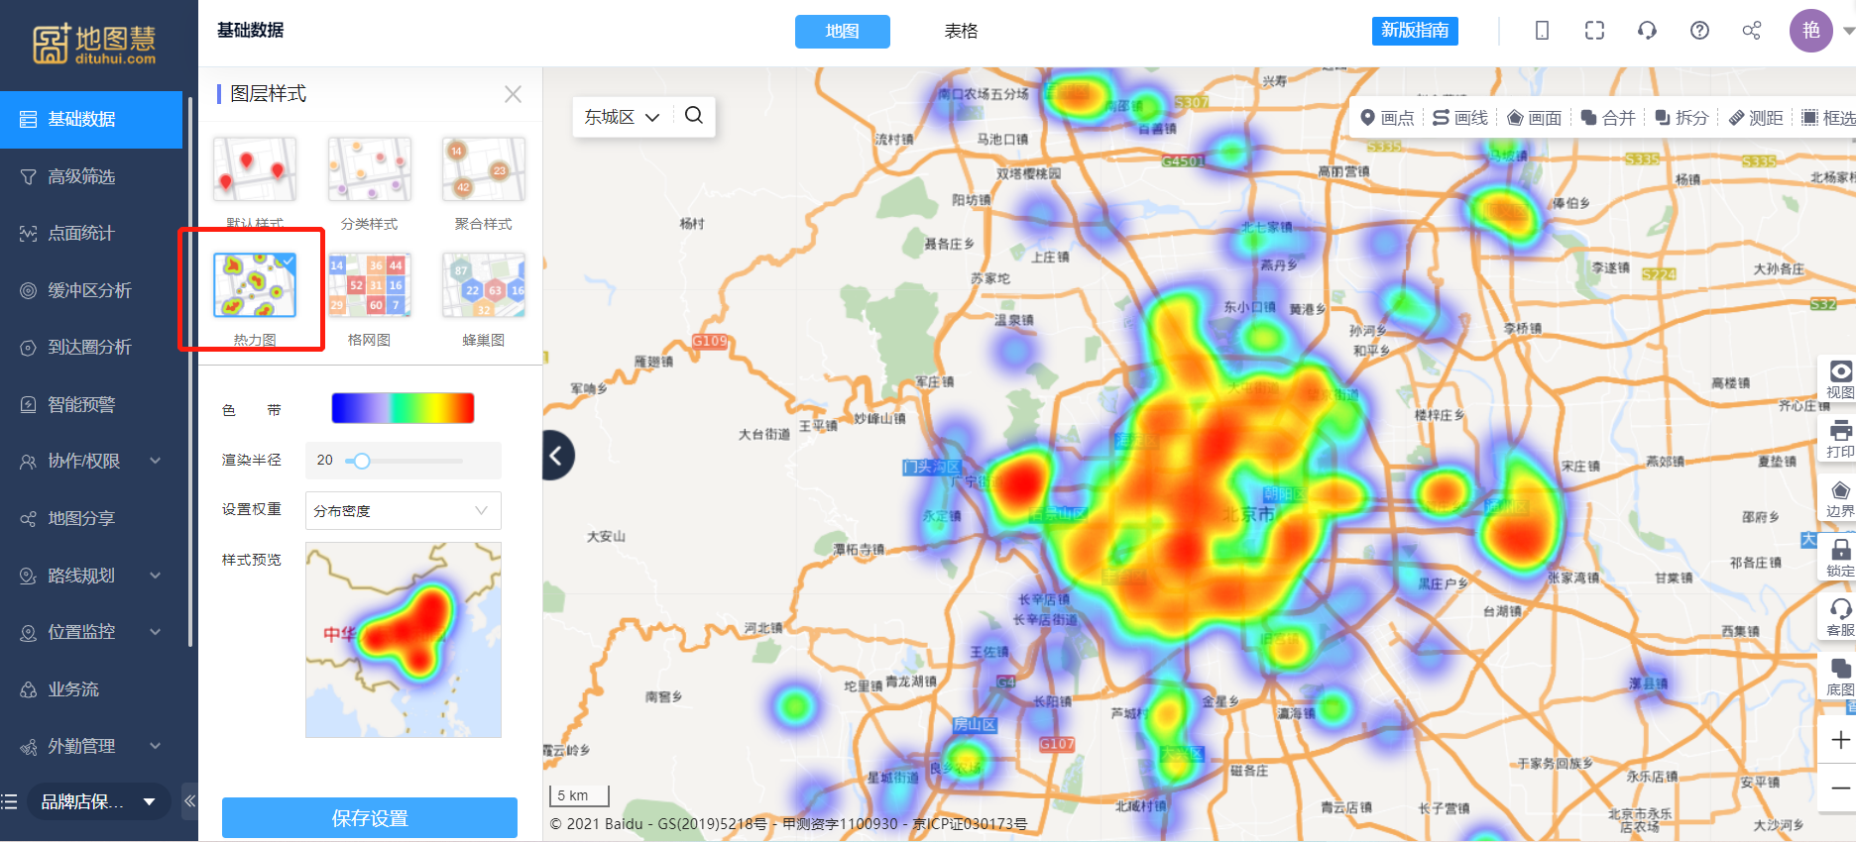Click the fullscreen icon in header
Viewport: 1856px width, 842px height.
click(x=1594, y=31)
